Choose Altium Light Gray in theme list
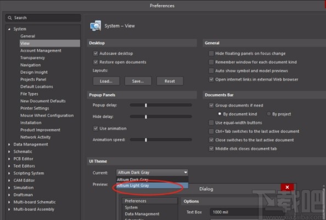326x220 pixels. [x=152, y=186]
